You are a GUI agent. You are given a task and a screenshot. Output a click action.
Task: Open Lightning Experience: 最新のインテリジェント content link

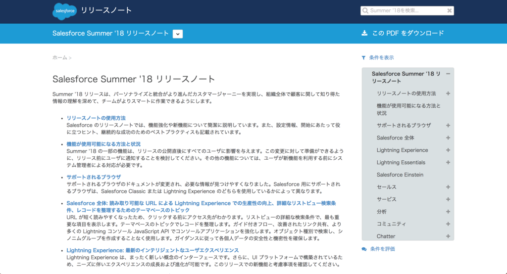click(152, 250)
